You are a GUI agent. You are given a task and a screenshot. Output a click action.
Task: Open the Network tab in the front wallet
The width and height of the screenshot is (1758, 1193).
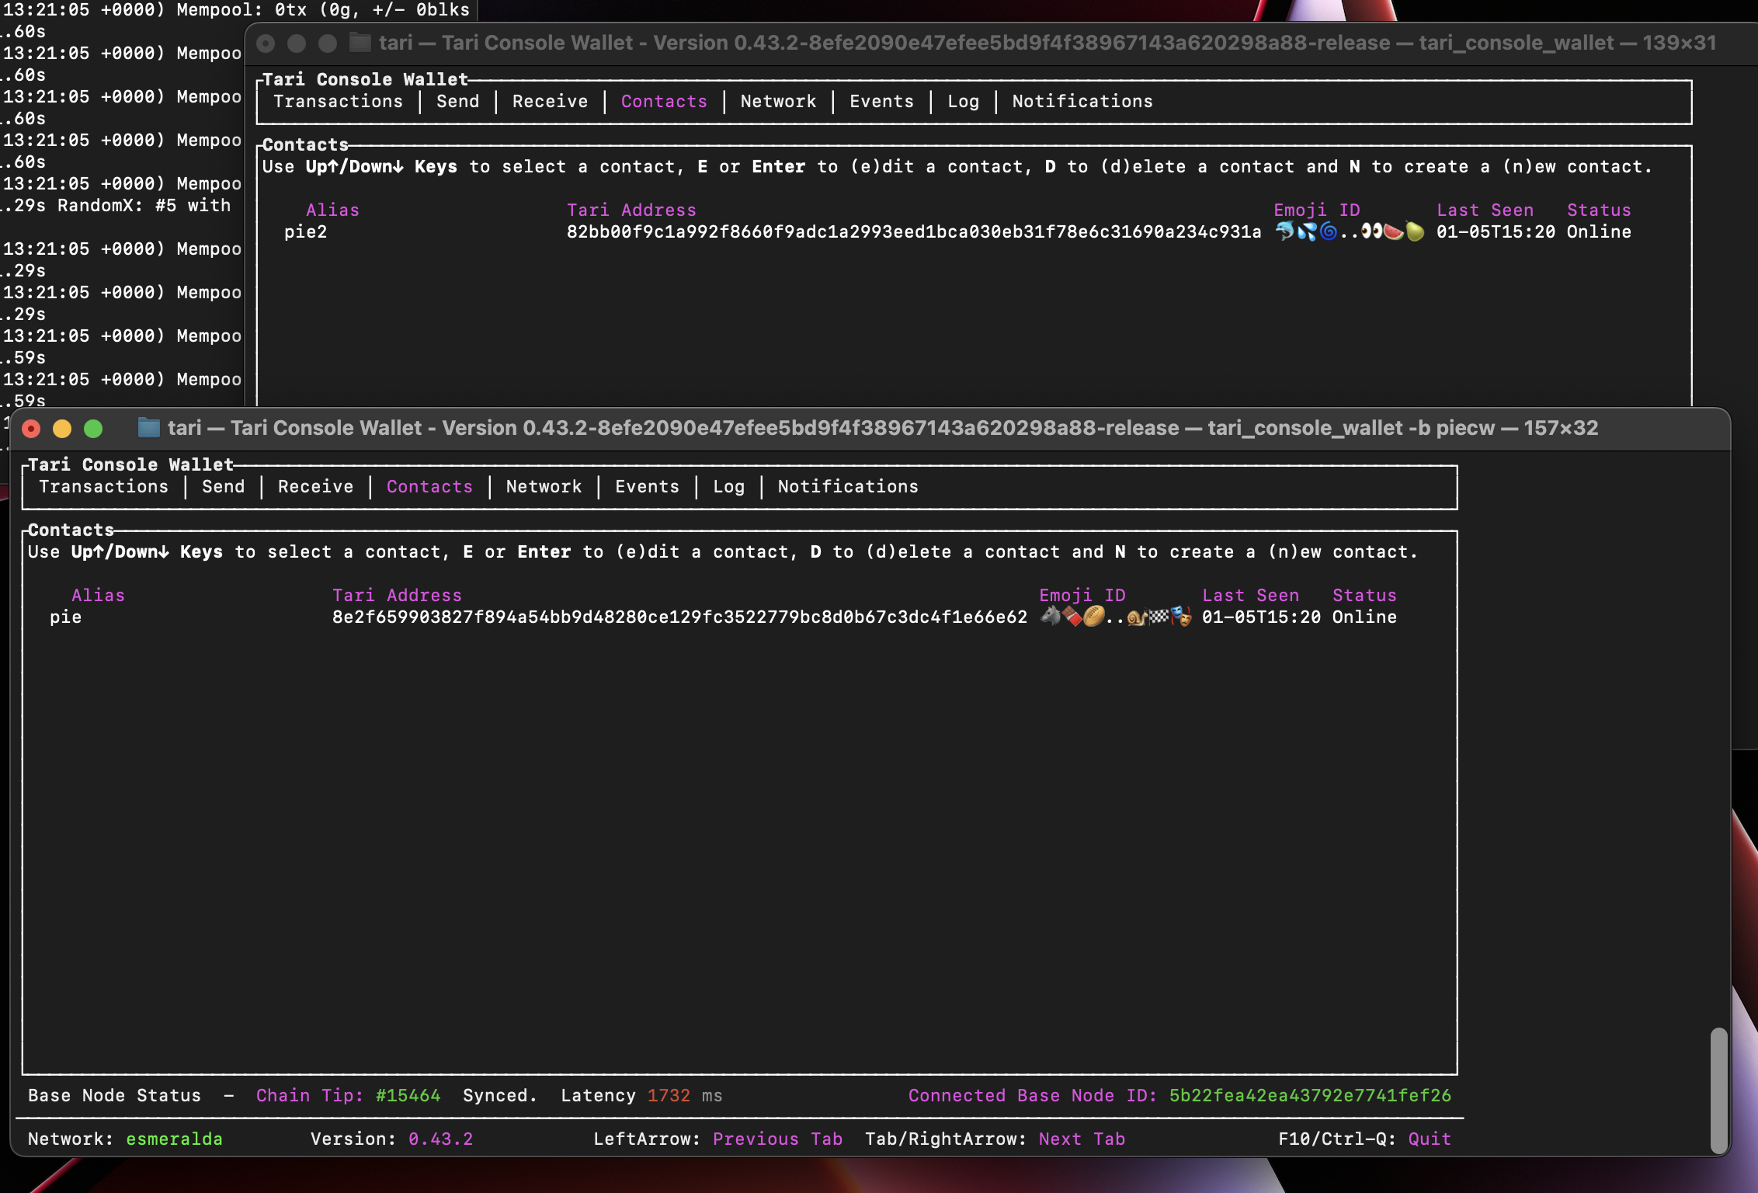pos(544,487)
